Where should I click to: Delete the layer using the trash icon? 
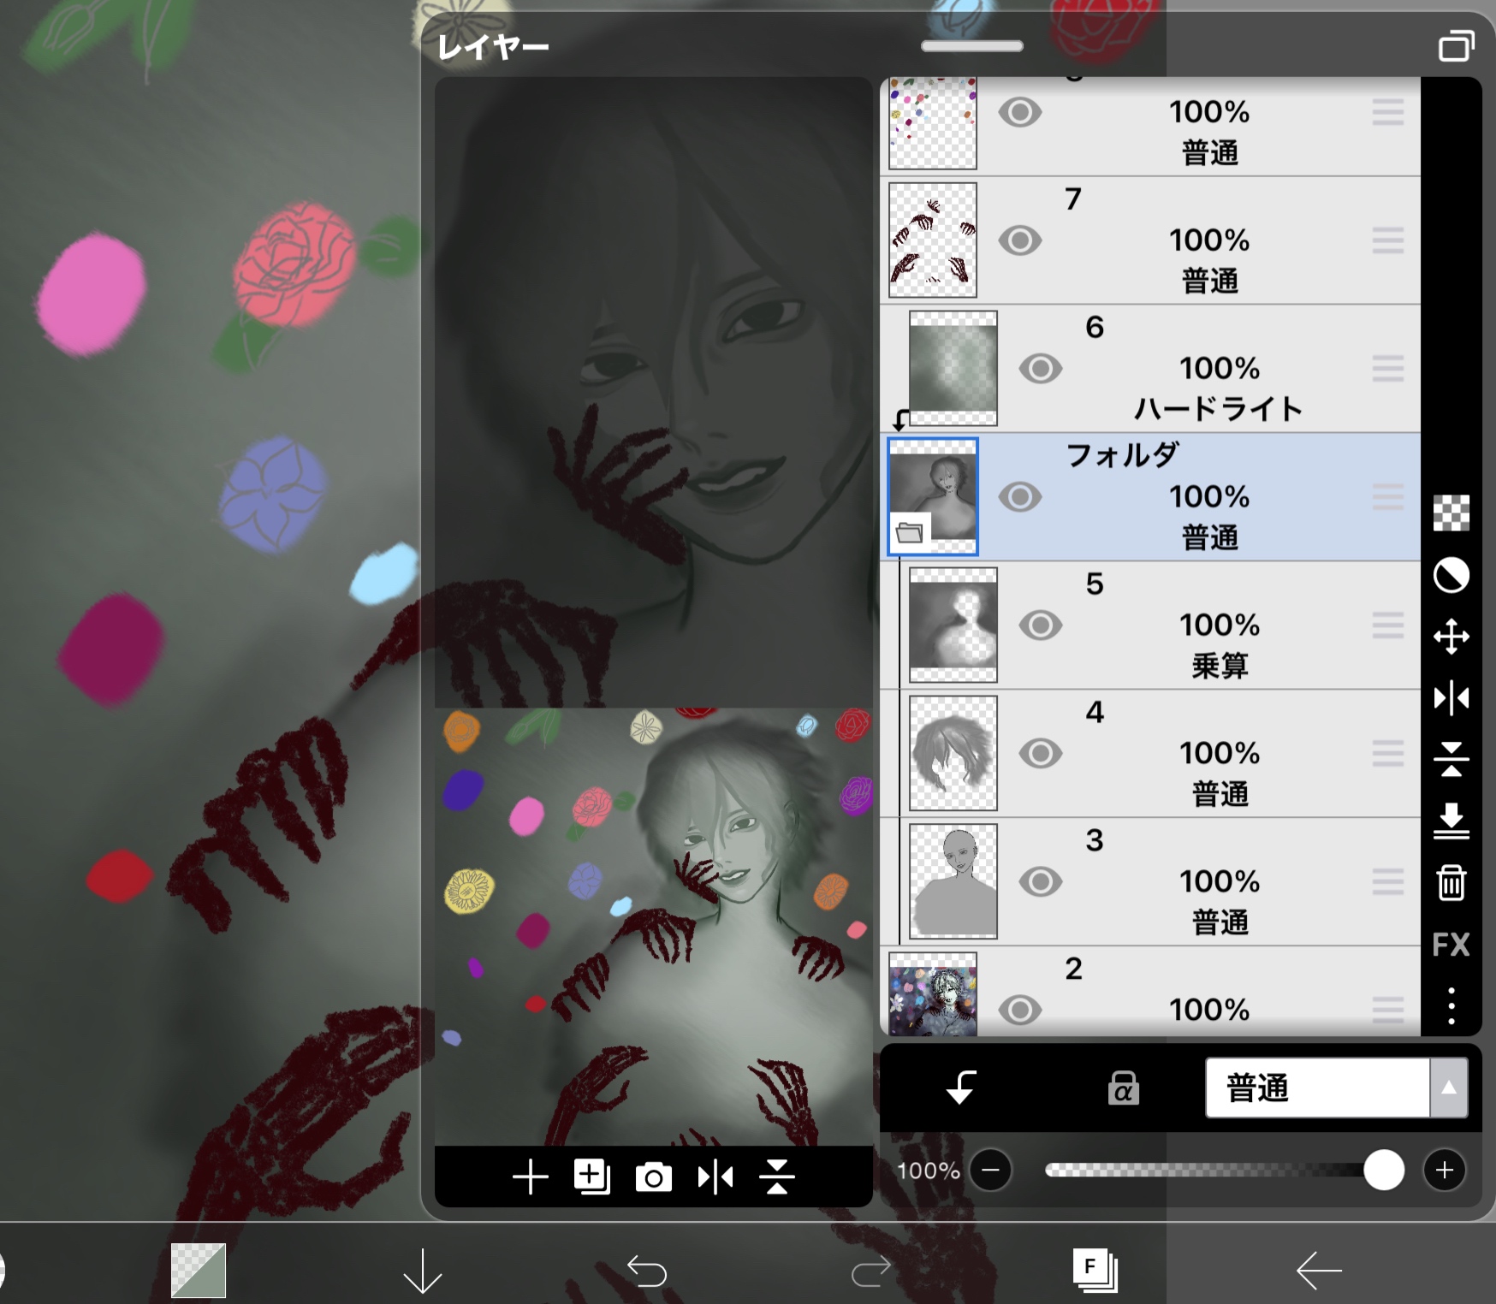(1451, 883)
